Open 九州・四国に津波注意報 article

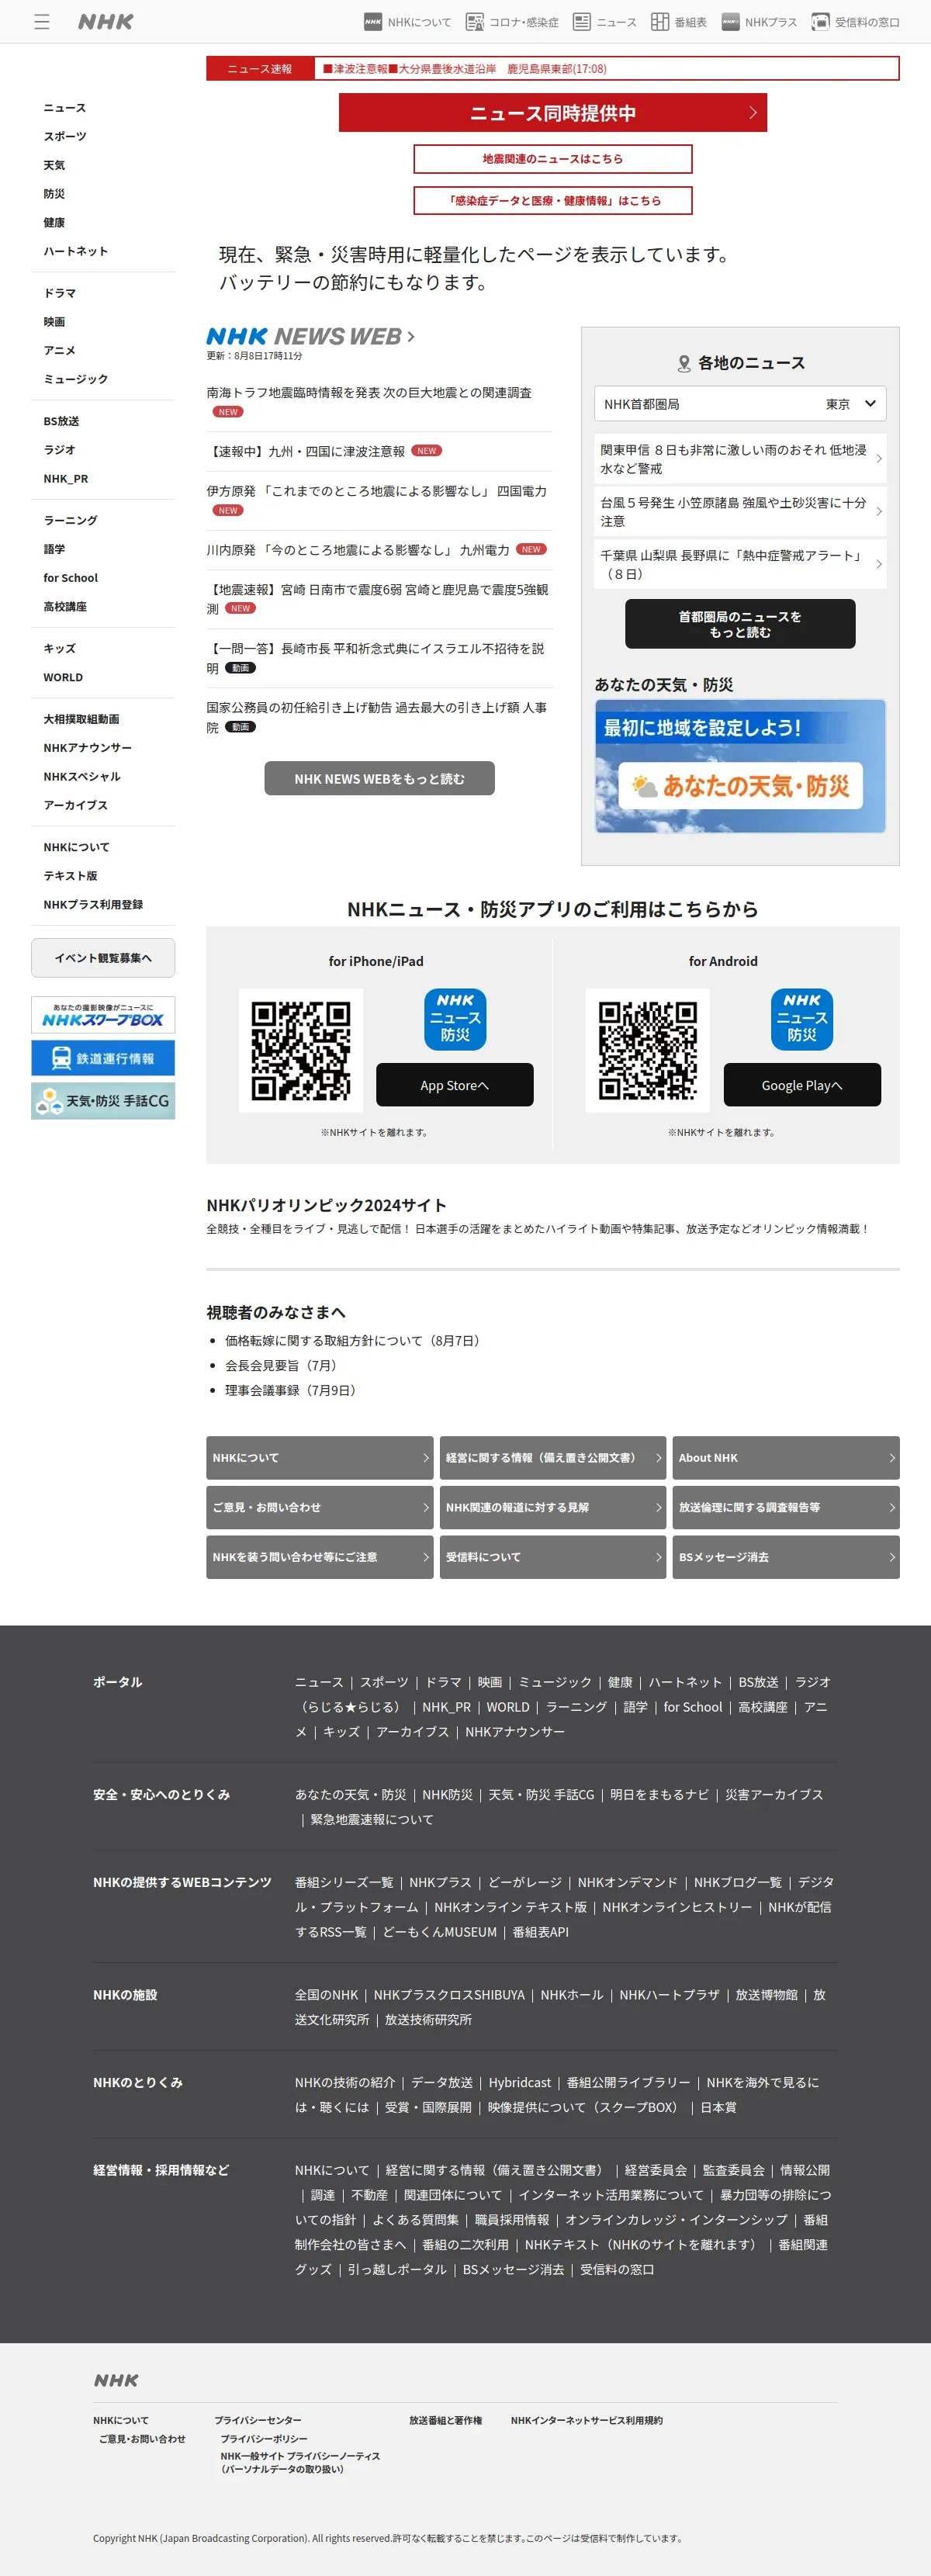[x=306, y=451]
